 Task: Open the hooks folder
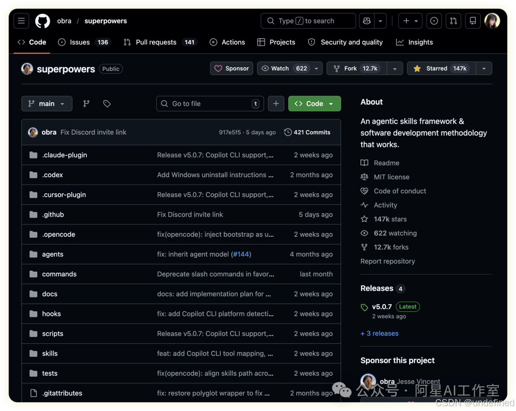(51, 314)
